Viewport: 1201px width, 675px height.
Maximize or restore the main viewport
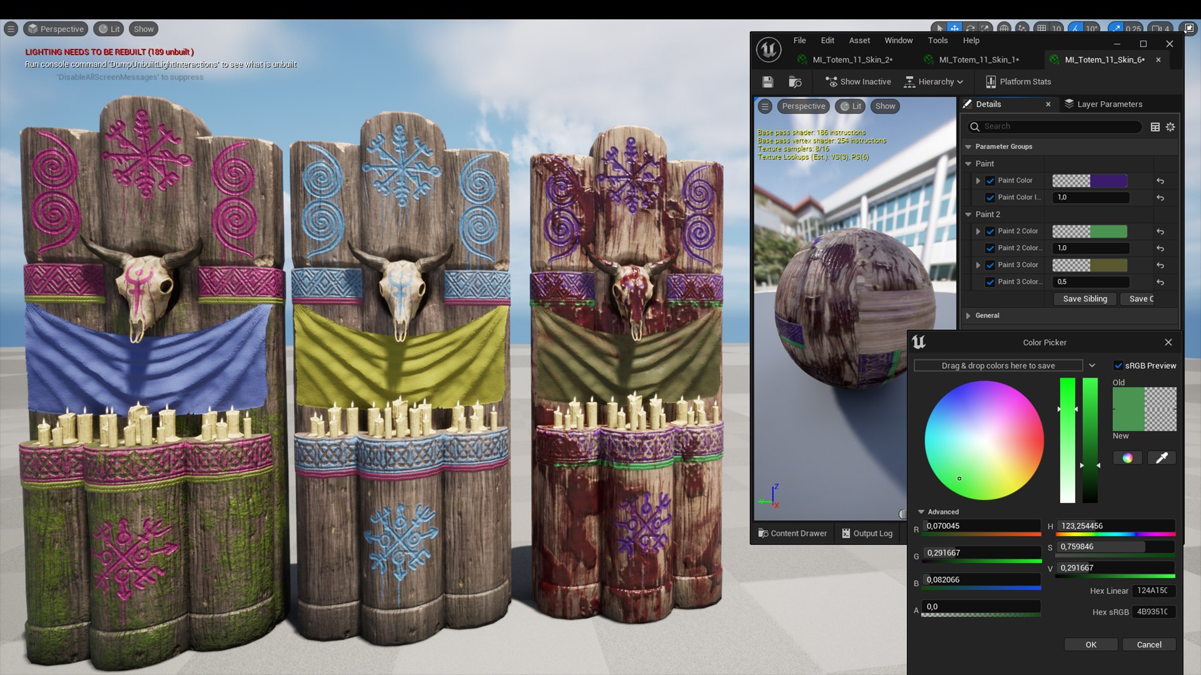[x=1188, y=29]
